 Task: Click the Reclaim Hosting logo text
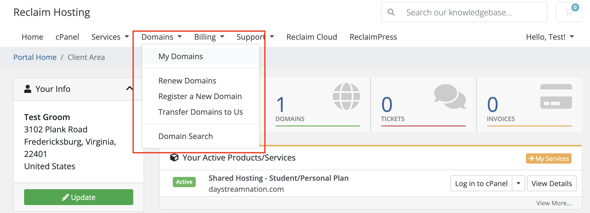point(52,12)
